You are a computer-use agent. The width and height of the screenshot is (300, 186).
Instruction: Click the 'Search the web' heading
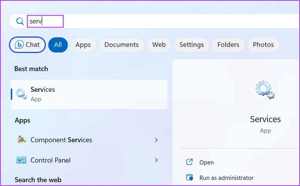(x=38, y=180)
